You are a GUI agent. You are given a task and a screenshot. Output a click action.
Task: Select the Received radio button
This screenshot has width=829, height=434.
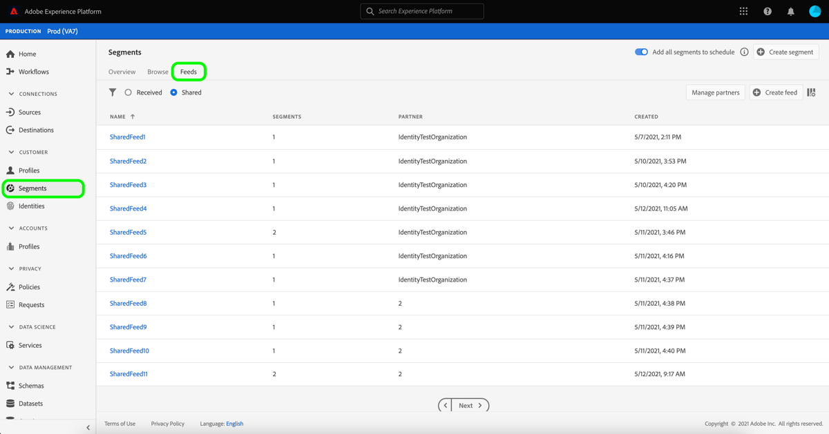(x=128, y=92)
